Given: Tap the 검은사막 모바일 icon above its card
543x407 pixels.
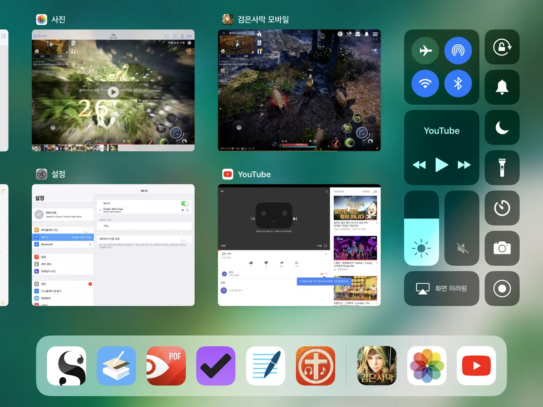Looking at the screenshot, I should [228, 20].
